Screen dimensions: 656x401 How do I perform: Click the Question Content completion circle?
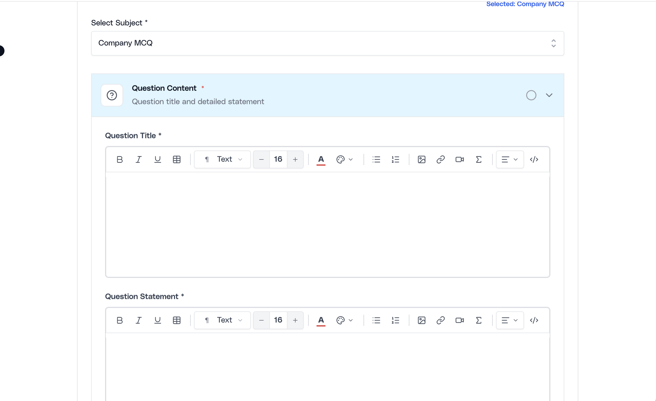tap(531, 95)
